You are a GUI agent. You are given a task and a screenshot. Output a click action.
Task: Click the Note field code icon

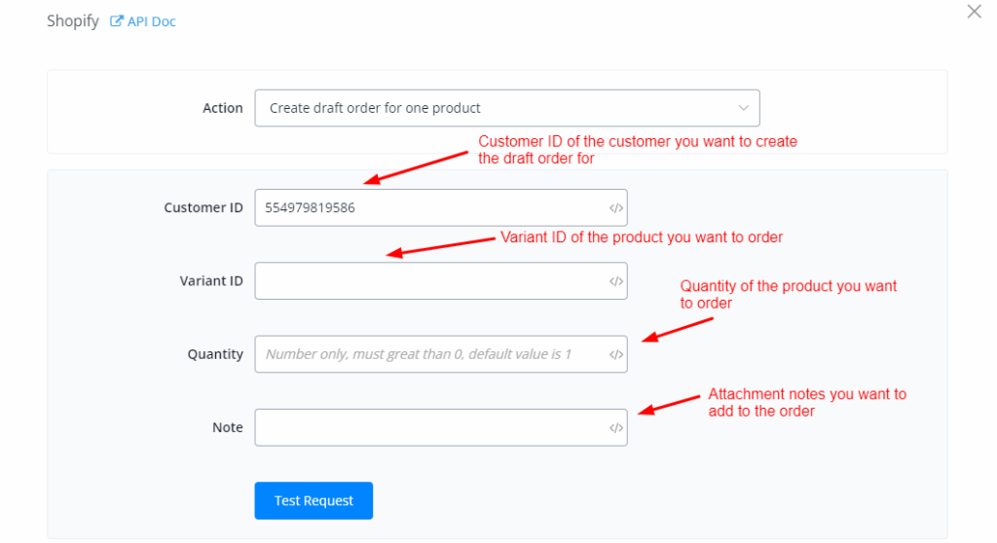point(615,428)
